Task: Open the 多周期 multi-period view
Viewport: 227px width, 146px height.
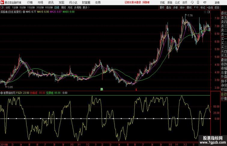Action: pyautogui.click(x=77, y=7)
